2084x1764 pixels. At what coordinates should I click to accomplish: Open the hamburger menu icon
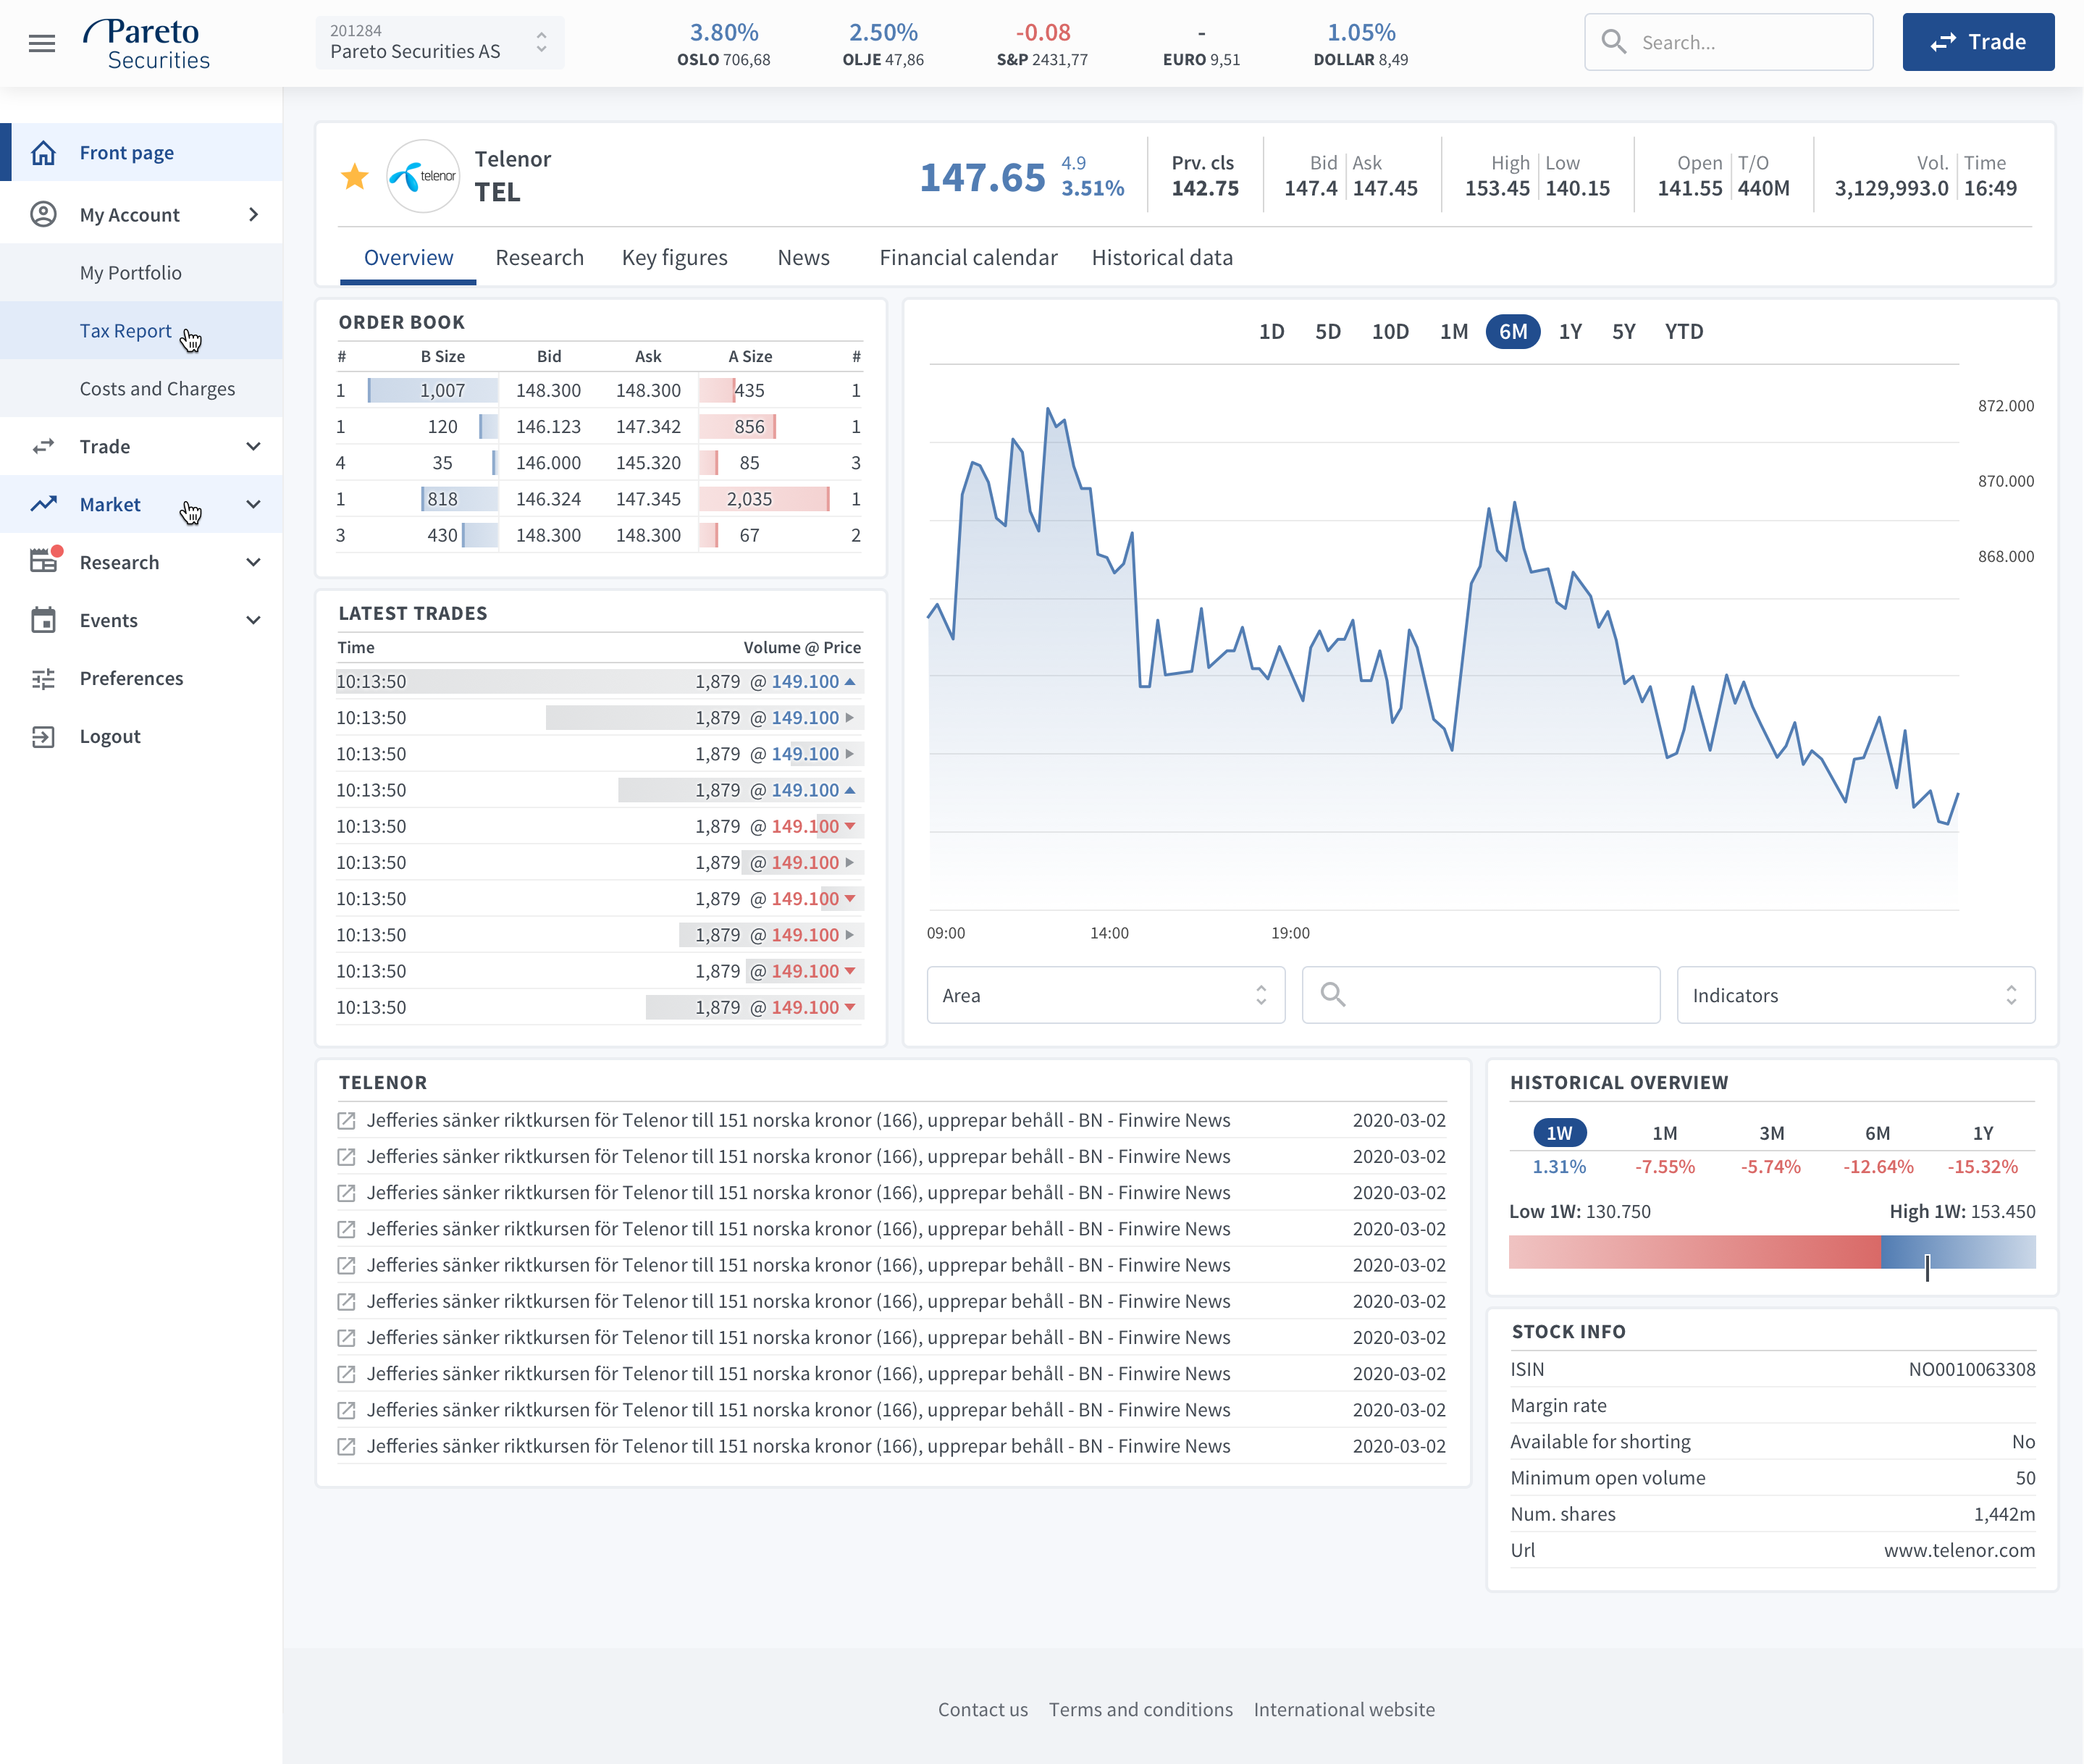click(42, 43)
